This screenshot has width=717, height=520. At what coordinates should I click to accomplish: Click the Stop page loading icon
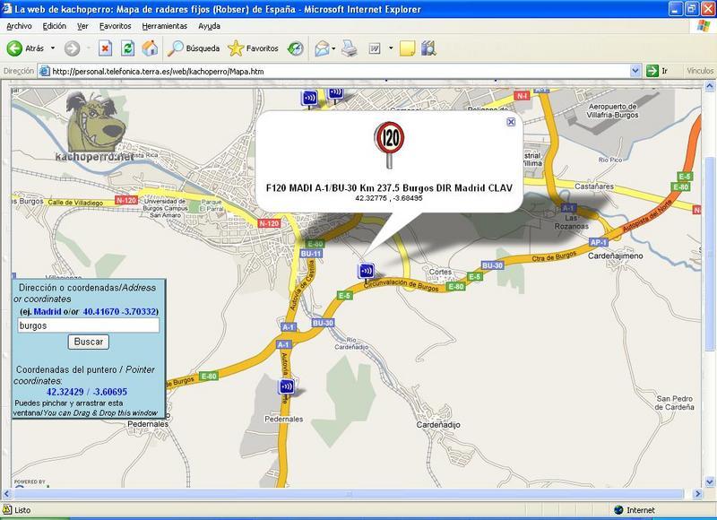click(x=105, y=48)
